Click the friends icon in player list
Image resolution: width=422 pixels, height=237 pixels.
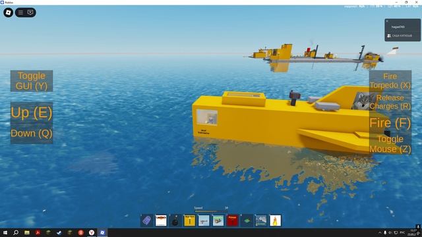point(389,36)
